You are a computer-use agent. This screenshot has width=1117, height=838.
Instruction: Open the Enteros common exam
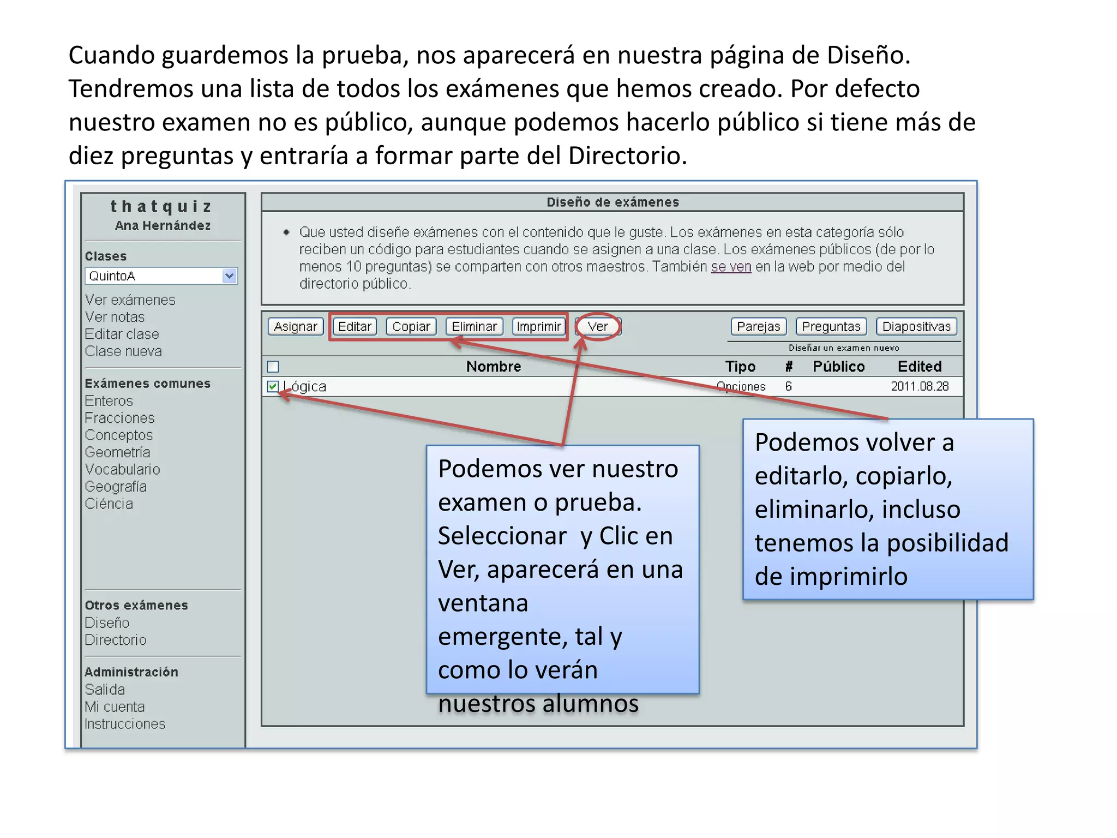pyautogui.click(x=109, y=401)
